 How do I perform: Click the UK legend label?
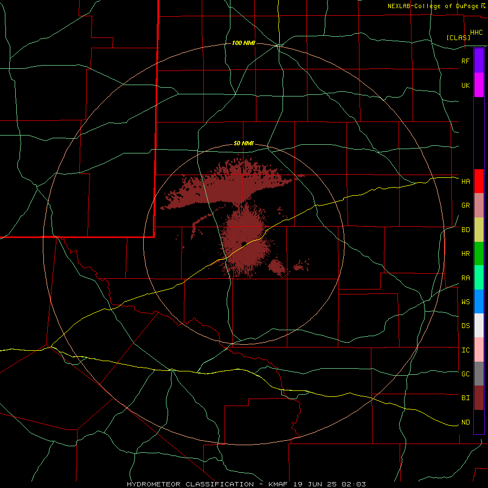[465, 85]
